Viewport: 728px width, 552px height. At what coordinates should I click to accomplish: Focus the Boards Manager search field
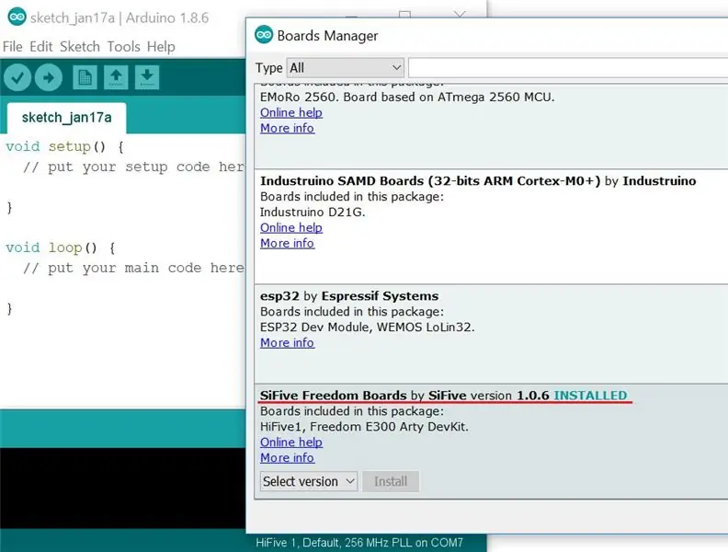pos(568,68)
